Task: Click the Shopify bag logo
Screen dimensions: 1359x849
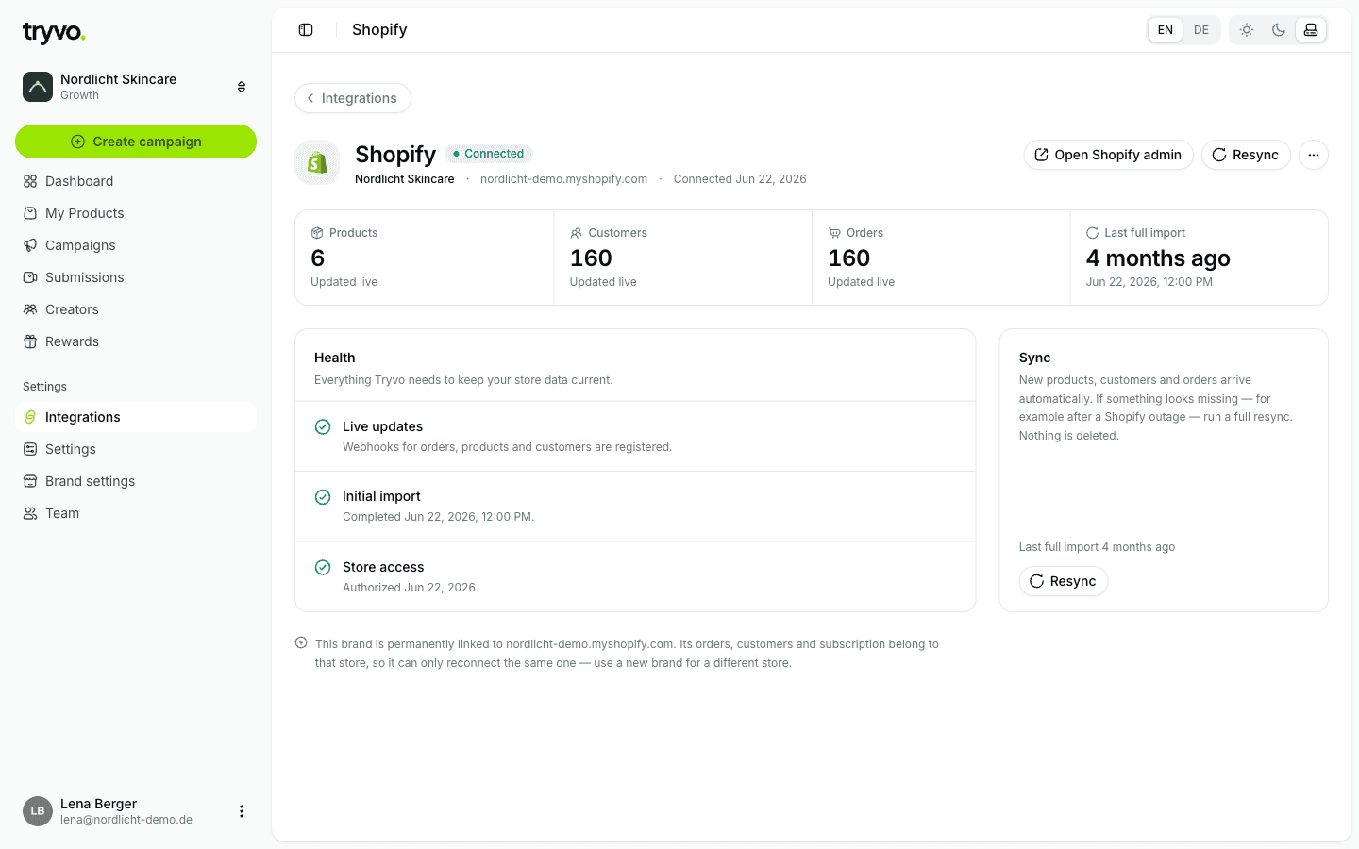Action: coord(317,162)
